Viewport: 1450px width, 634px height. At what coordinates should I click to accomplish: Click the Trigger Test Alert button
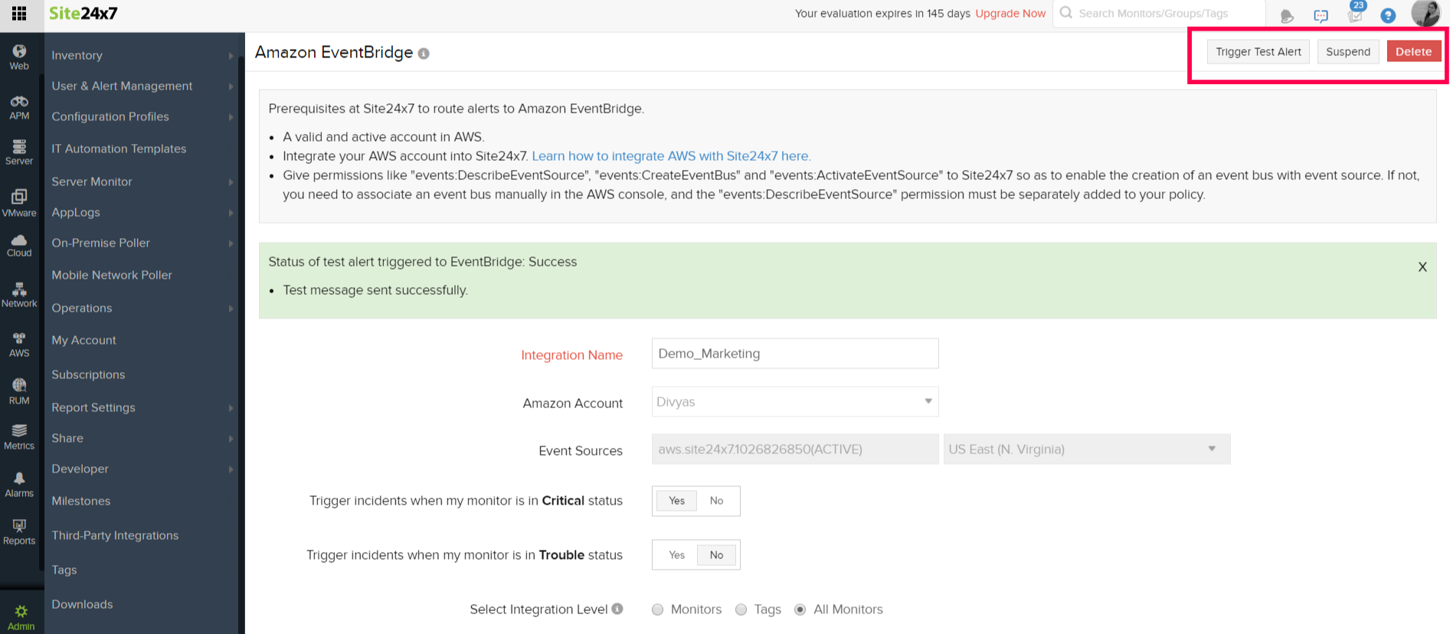coord(1258,51)
